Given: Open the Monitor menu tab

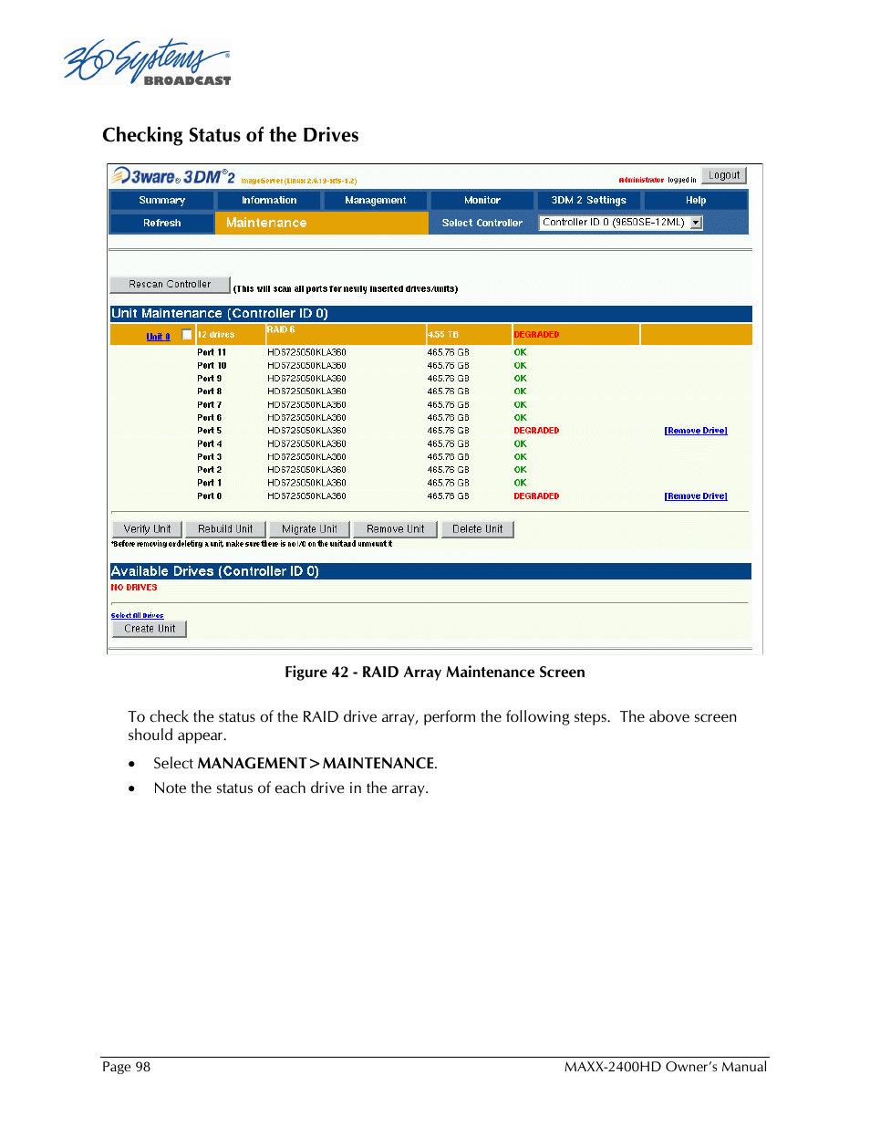Looking at the screenshot, I should (x=482, y=200).
